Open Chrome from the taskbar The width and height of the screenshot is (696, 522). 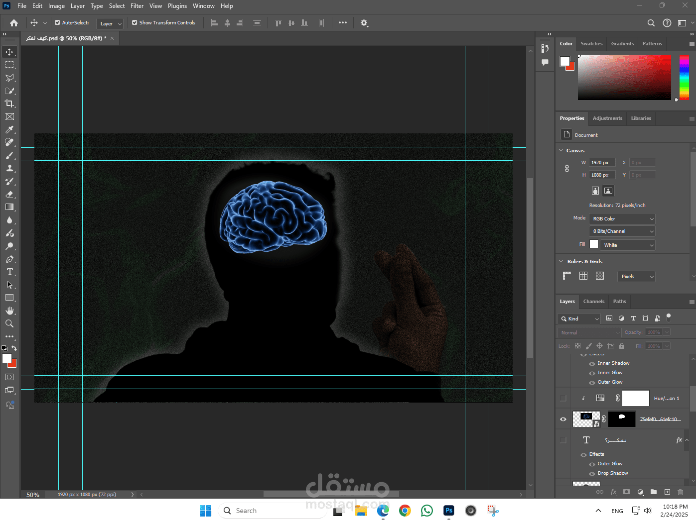coord(405,511)
